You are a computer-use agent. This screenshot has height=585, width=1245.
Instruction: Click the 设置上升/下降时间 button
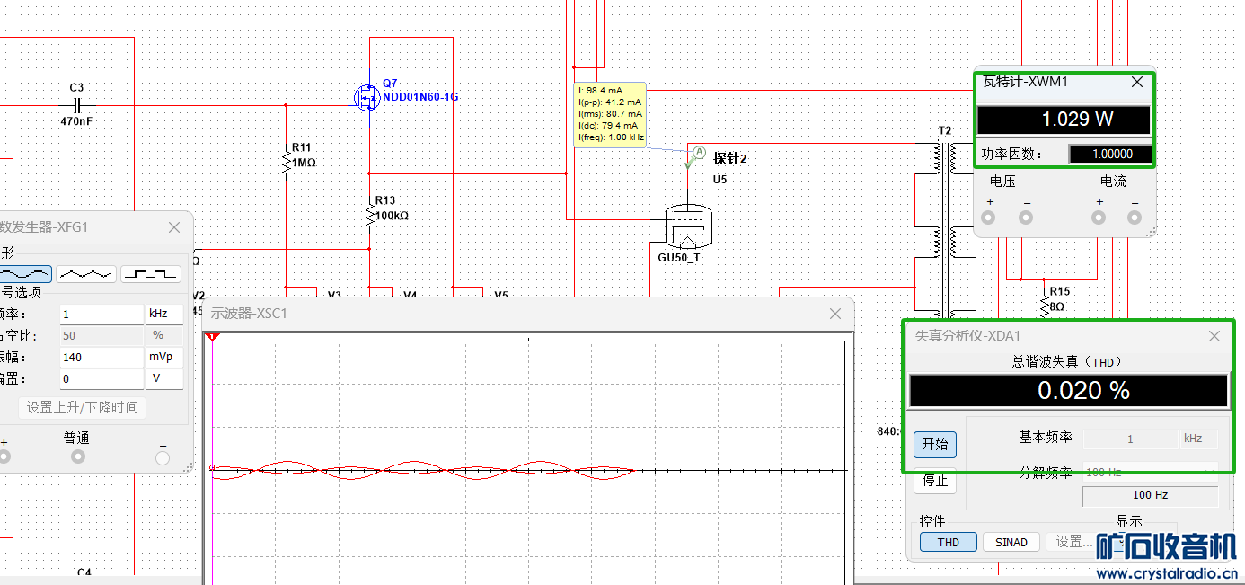[82, 407]
